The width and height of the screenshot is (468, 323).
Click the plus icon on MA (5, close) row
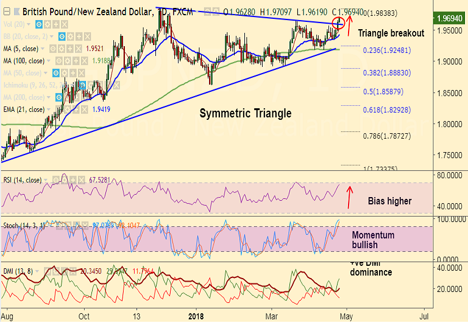(70, 49)
